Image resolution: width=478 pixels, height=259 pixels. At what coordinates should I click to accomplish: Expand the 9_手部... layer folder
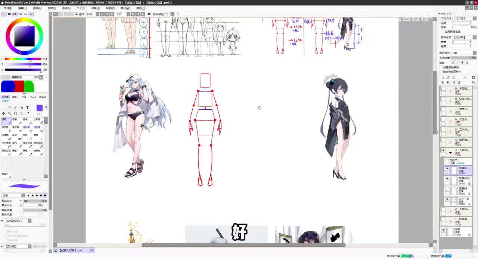(x=450, y=91)
